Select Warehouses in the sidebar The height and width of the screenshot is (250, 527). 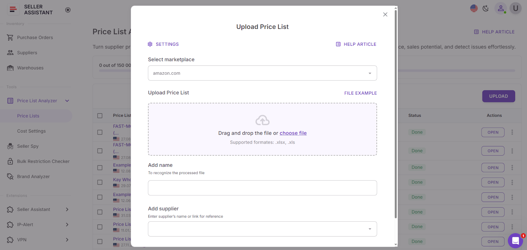(30, 68)
